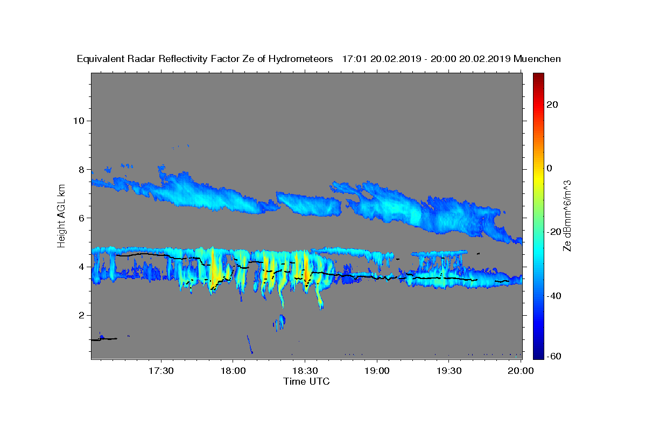Image resolution: width=646 pixels, height=431 pixels.
Task: Click the '20:00' time tick label
Action: click(x=521, y=371)
